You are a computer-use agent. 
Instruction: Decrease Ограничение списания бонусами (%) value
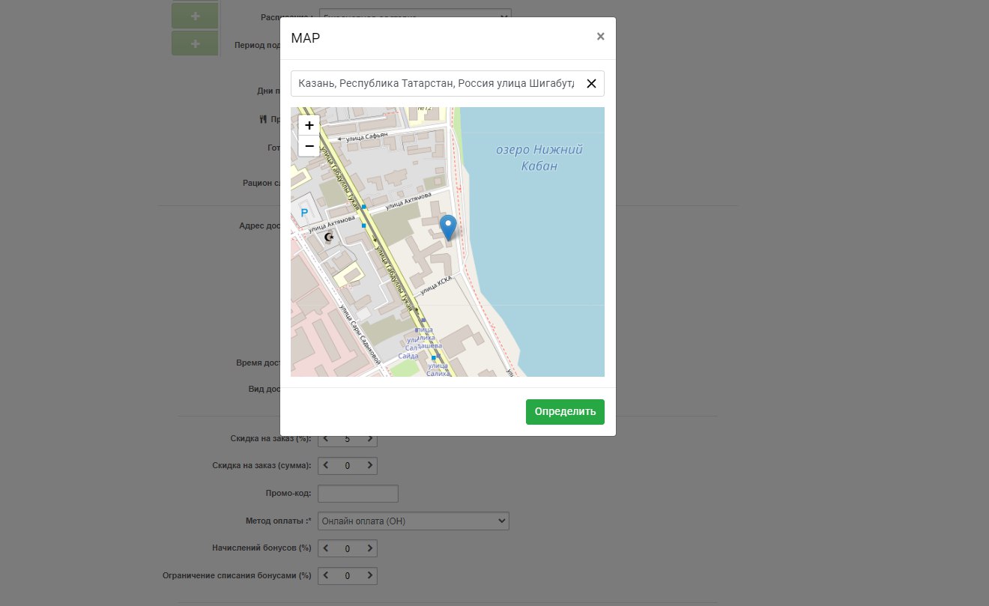[326, 576]
